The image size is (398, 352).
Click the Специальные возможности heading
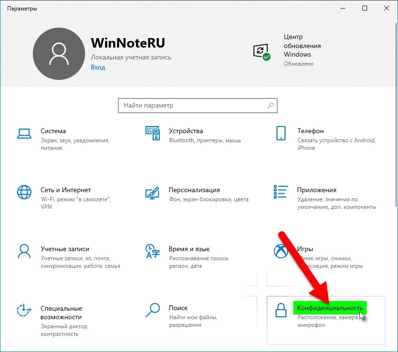click(x=61, y=313)
